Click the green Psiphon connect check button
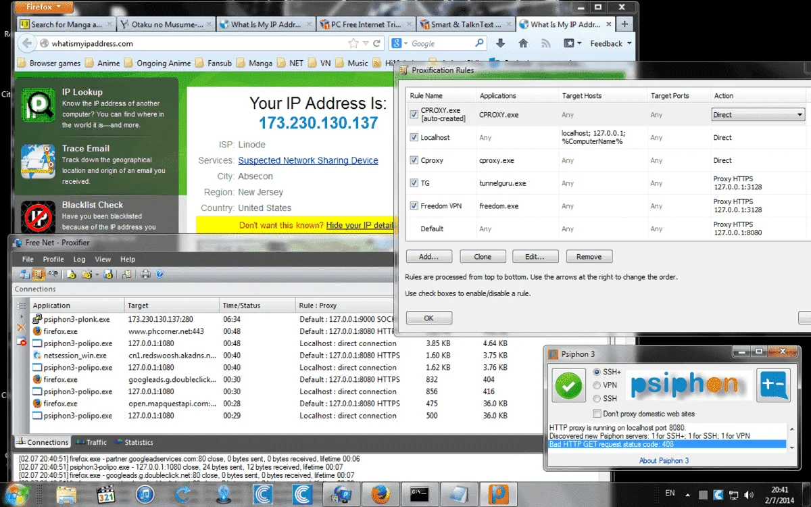811x507 pixels. 569,387
